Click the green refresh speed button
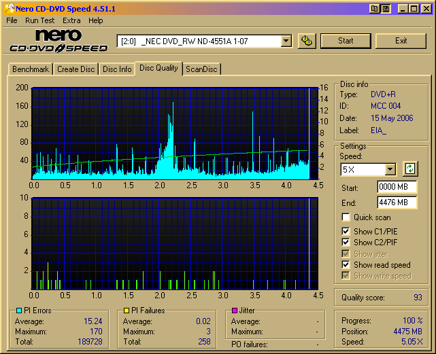The image size is (436, 354). [409, 169]
